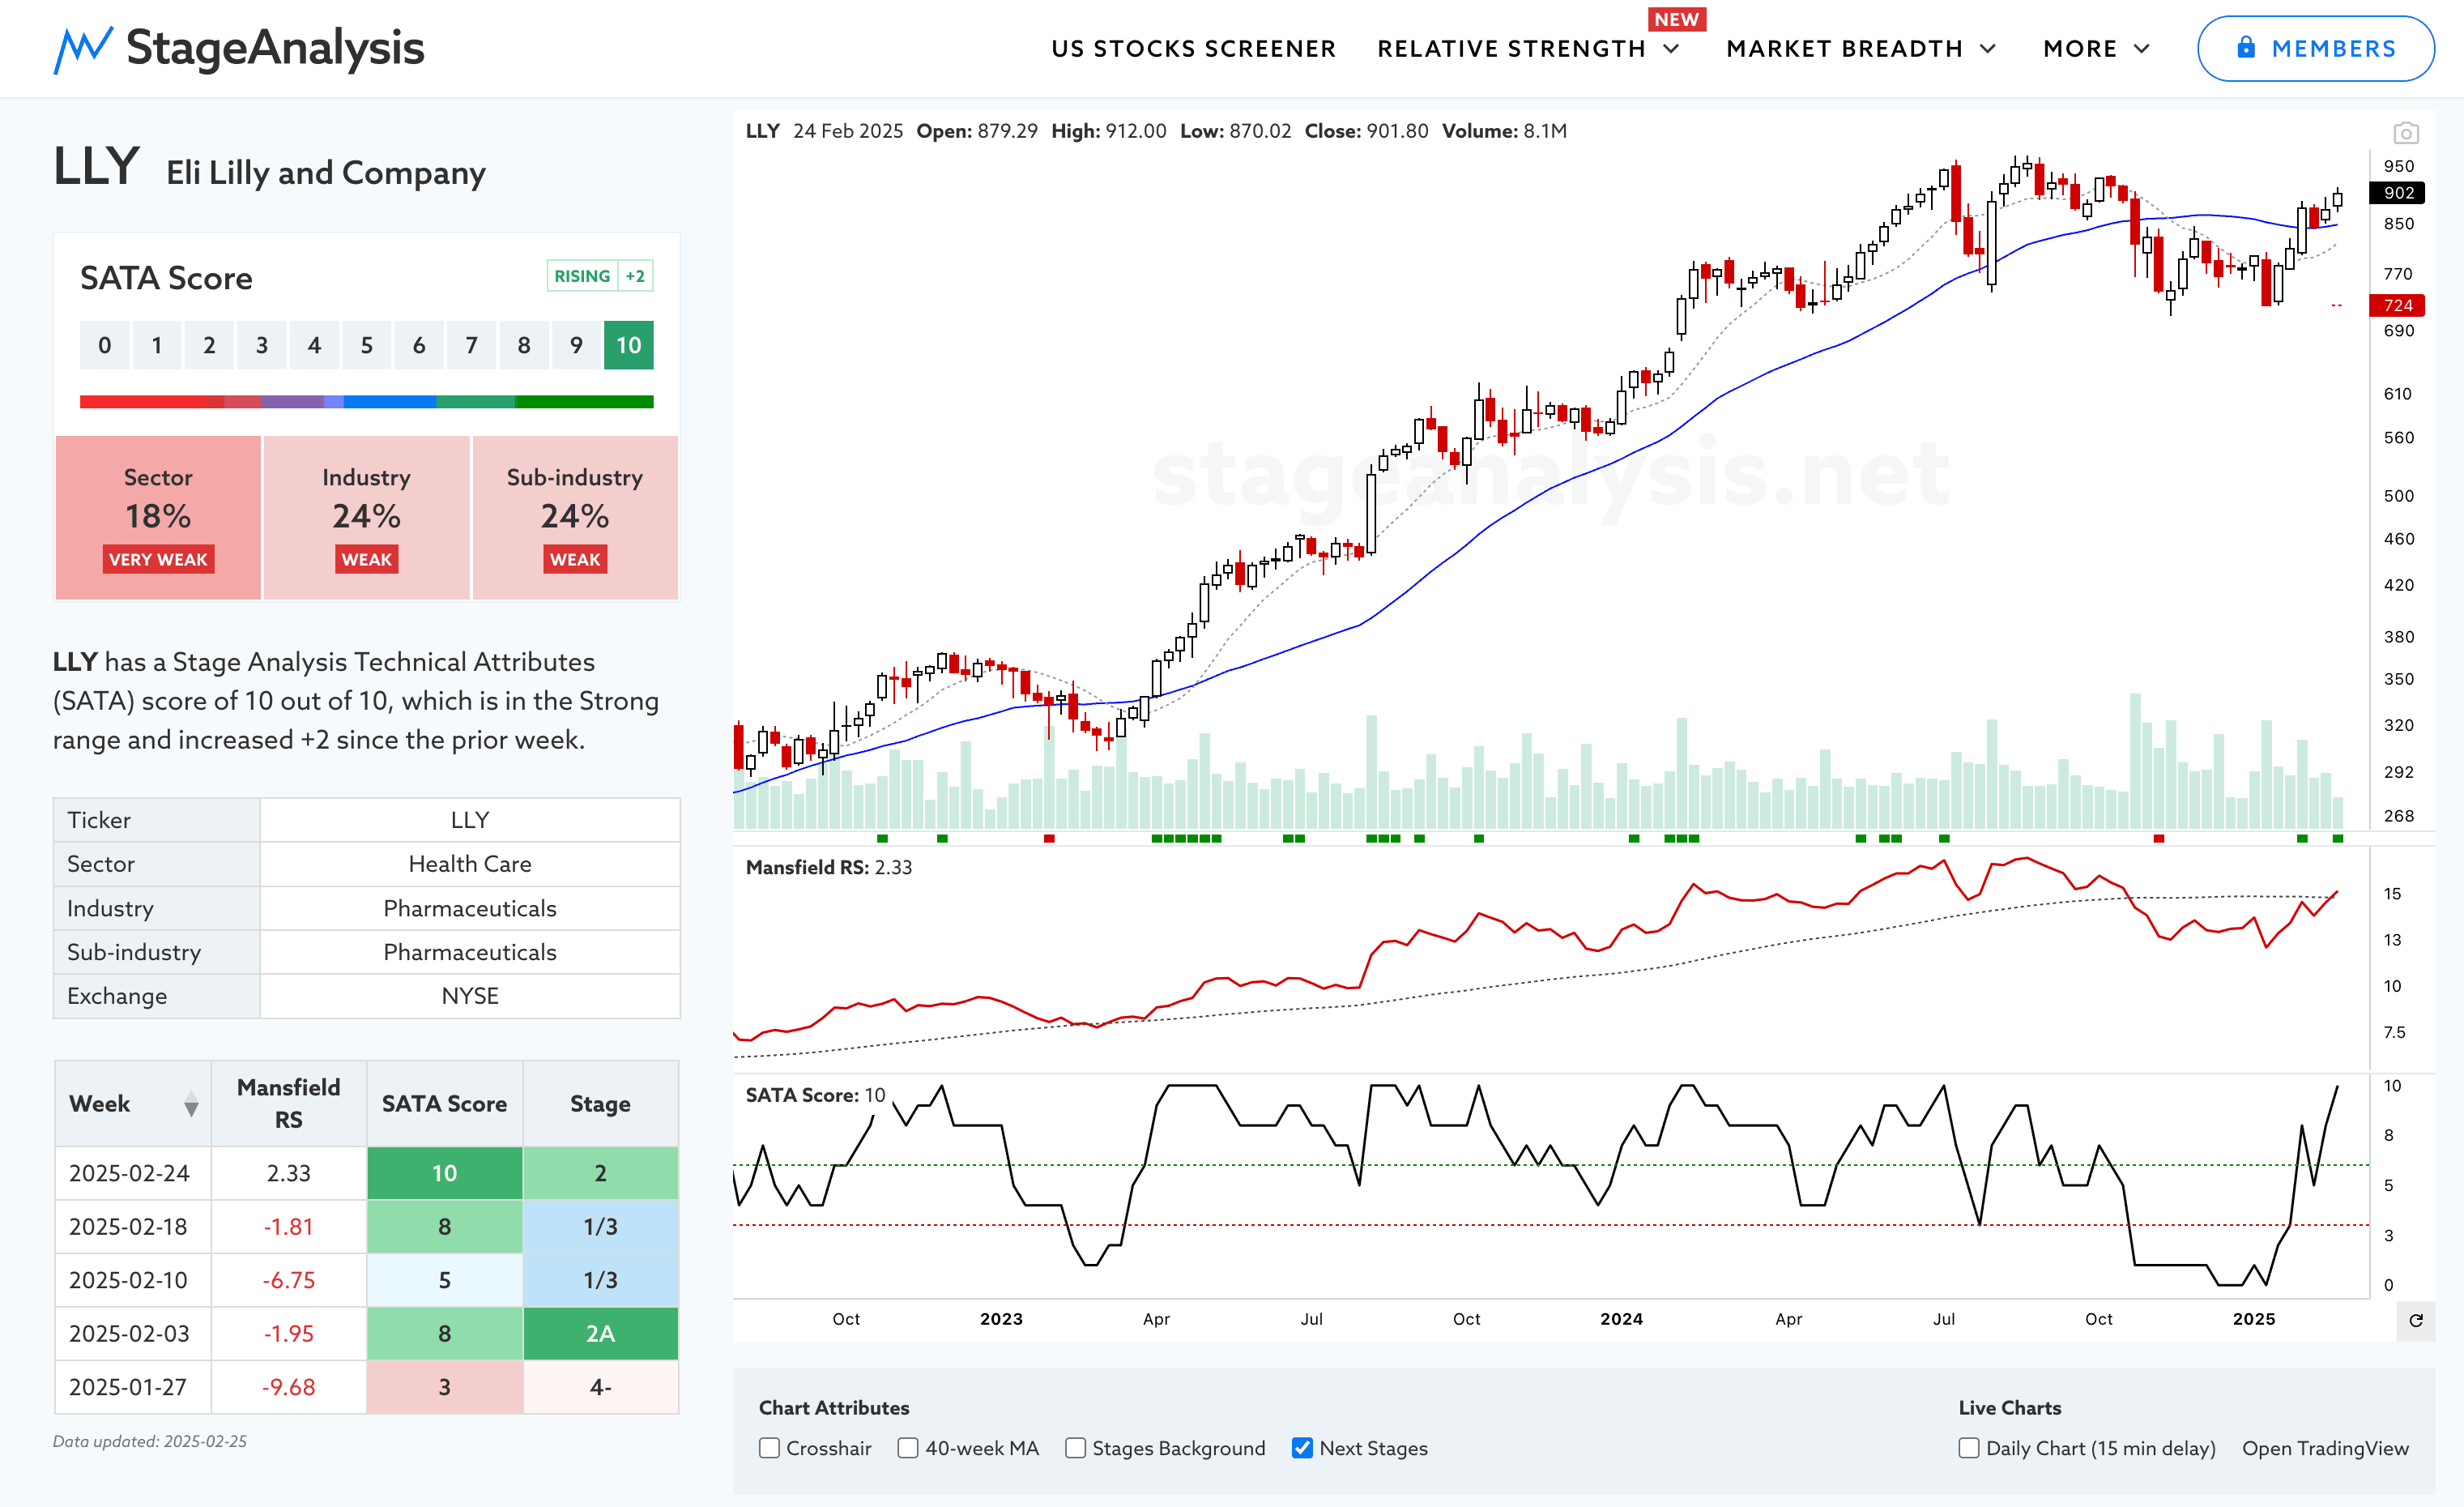Click the 2025-02-03 week cell
Viewport: 2464px width, 1507px height.
[133, 1334]
